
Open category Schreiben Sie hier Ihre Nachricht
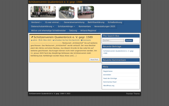pyautogui.click(x=67, y=40)
